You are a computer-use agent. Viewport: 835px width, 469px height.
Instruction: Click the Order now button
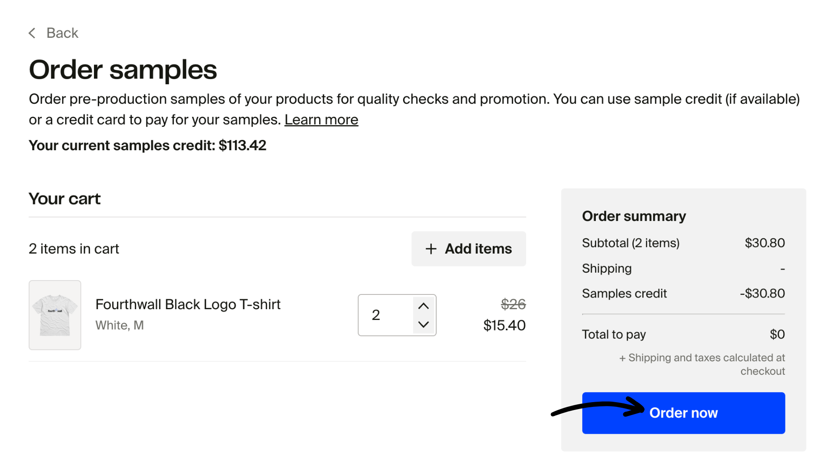(683, 413)
